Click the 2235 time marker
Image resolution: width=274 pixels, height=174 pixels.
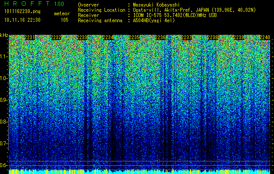pos(134,37)
